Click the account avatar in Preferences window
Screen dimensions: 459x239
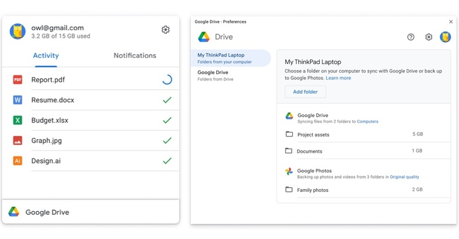point(445,37)
